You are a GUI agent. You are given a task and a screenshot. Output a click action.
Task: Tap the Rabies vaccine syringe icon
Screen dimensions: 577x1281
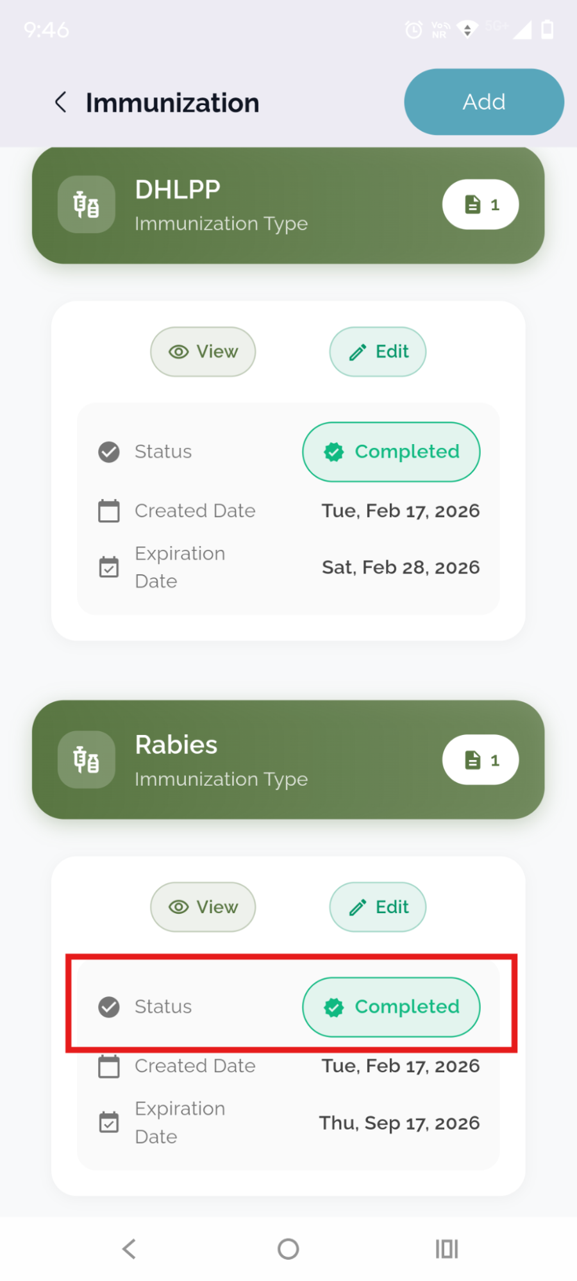coord(87,760)
